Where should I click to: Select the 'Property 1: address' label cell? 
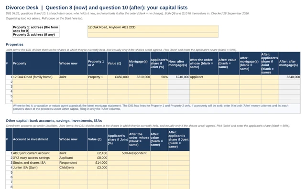point(36,29)
